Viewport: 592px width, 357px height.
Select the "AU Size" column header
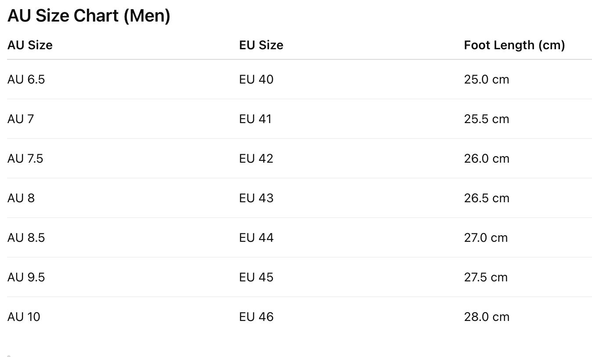(x=30, y=45)
